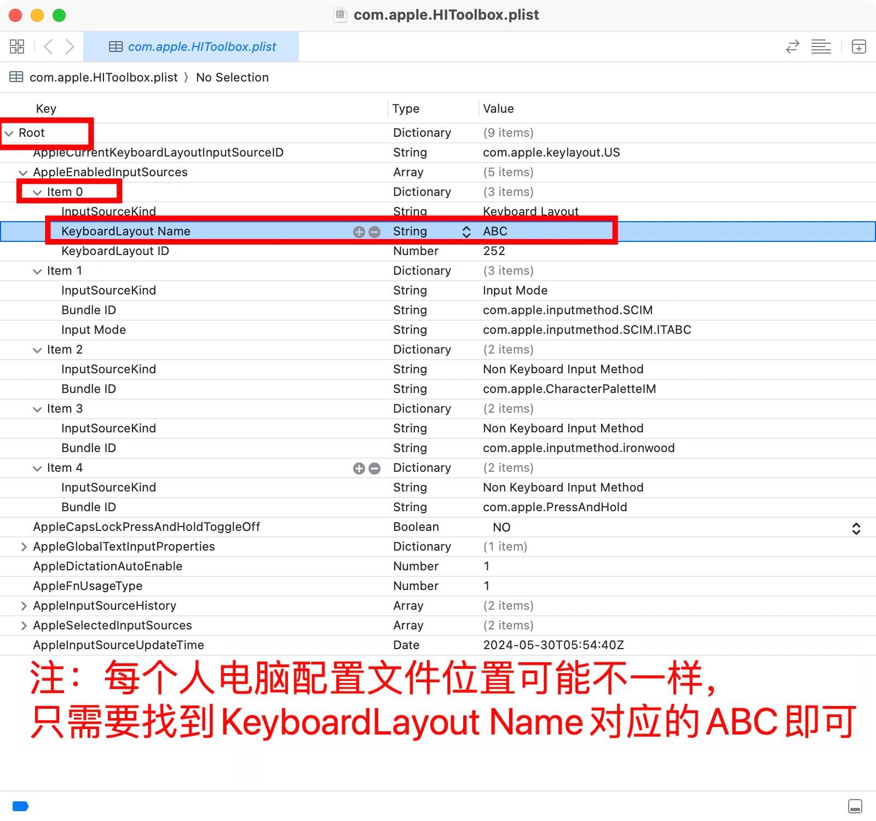Click the Value column header
The image size is (876, 821).
tap(498, 109)
